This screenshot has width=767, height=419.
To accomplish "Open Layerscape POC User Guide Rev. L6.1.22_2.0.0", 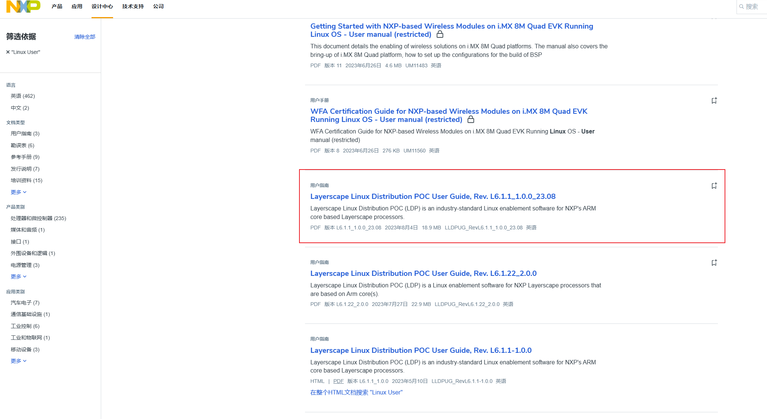I will [423, 273].
